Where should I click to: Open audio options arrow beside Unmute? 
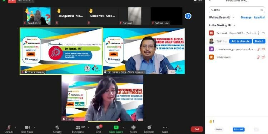[15, 128]
